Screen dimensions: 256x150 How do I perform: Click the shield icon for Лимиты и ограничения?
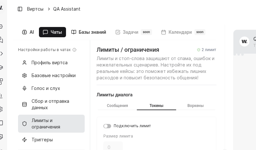24,124
